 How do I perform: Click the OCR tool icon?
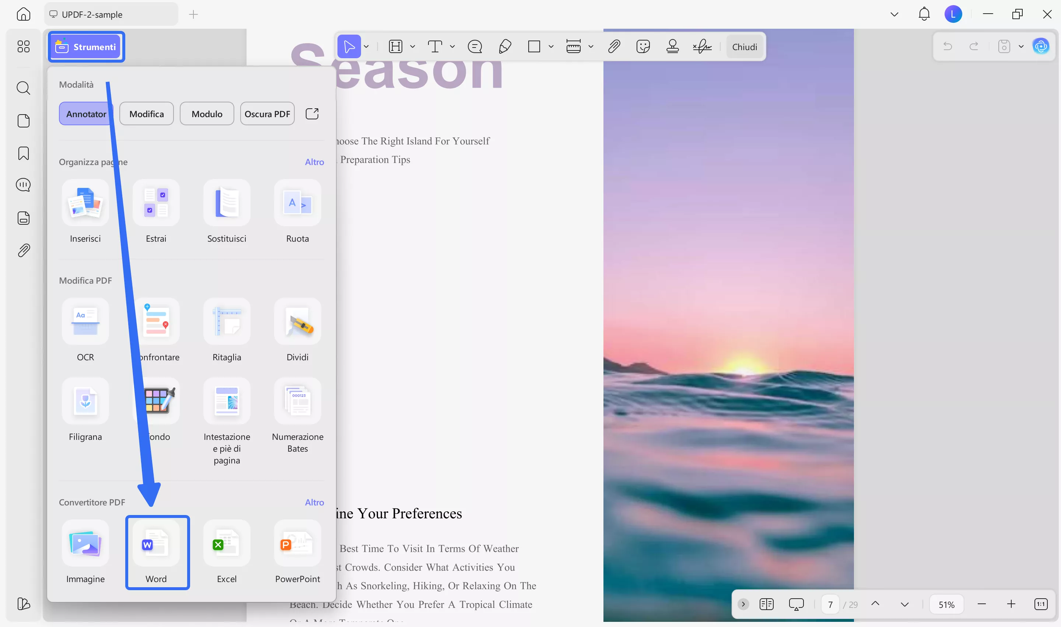pyautogui.click(x=85, y=322)
